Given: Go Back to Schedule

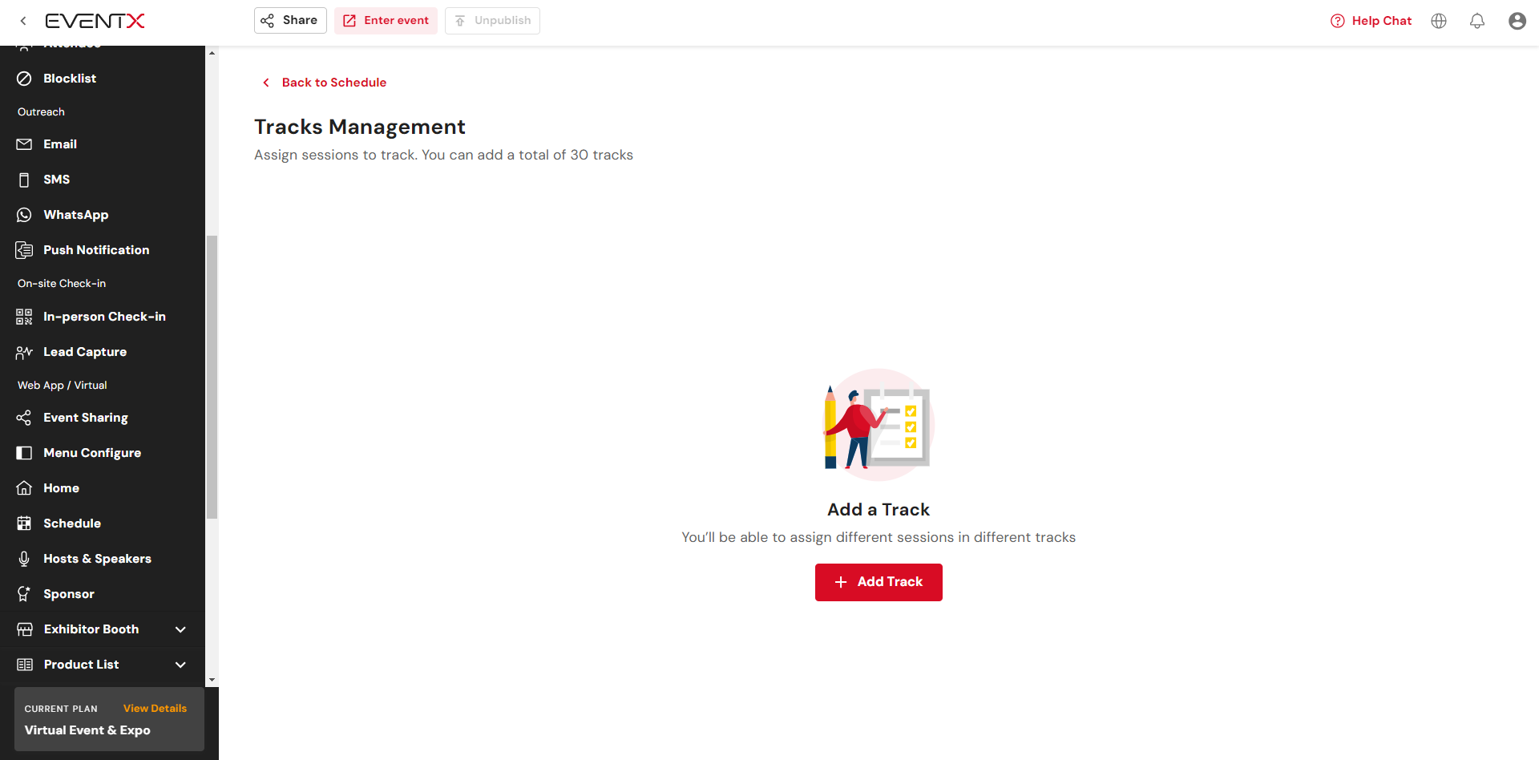Looking at the screenshot, I should point(325,83).
